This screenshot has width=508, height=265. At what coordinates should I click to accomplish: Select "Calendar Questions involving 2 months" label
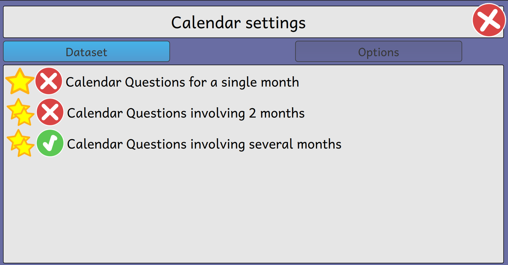186,113
